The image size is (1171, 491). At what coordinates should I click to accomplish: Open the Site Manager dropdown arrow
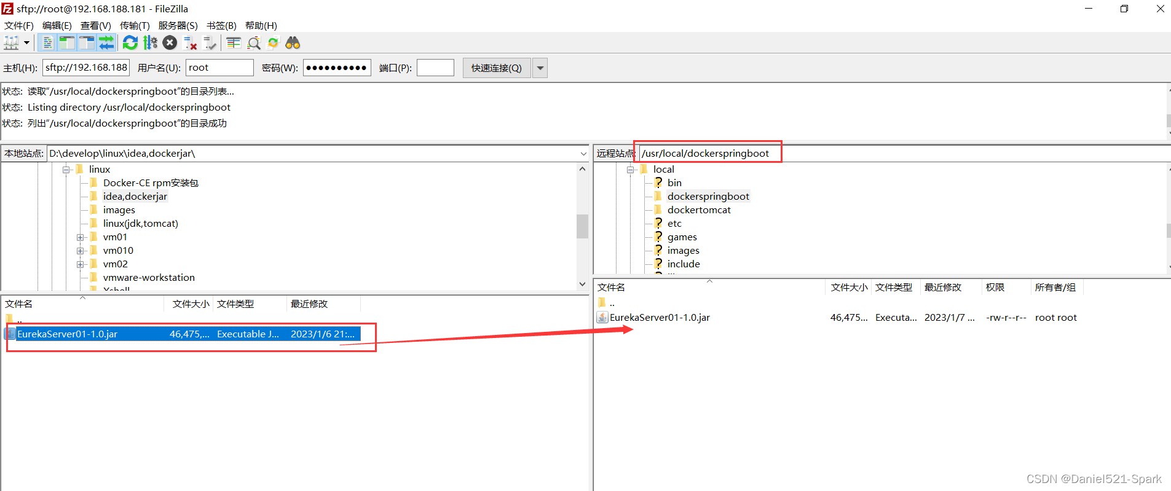click(26, 43)
